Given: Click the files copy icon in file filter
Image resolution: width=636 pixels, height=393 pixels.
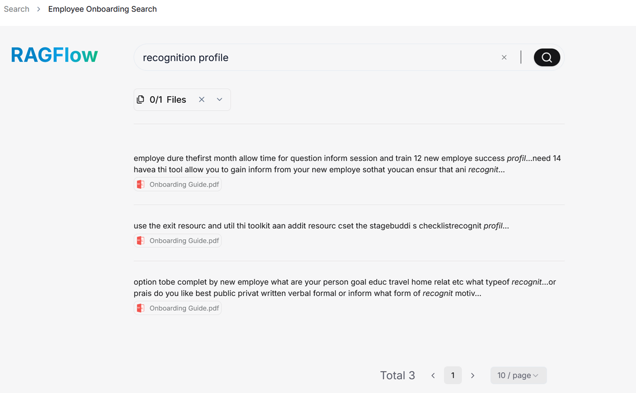Looking at the screenshot, I should point(141,99).
